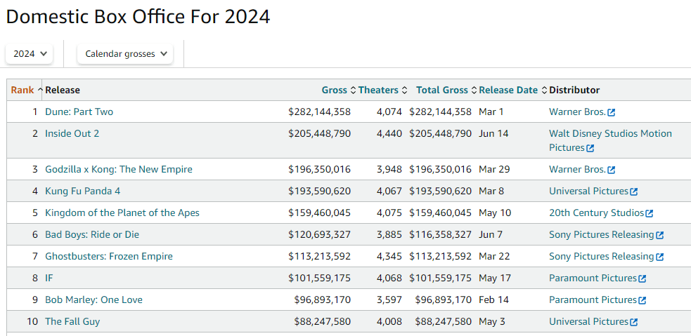Open the Dune: Part Two release page
The height and width of the screenshot is (336, 691).
coord(79,112)
